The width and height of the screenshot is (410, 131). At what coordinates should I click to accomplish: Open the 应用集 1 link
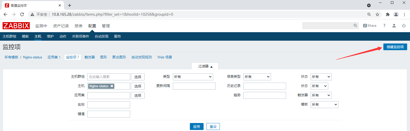54,57
